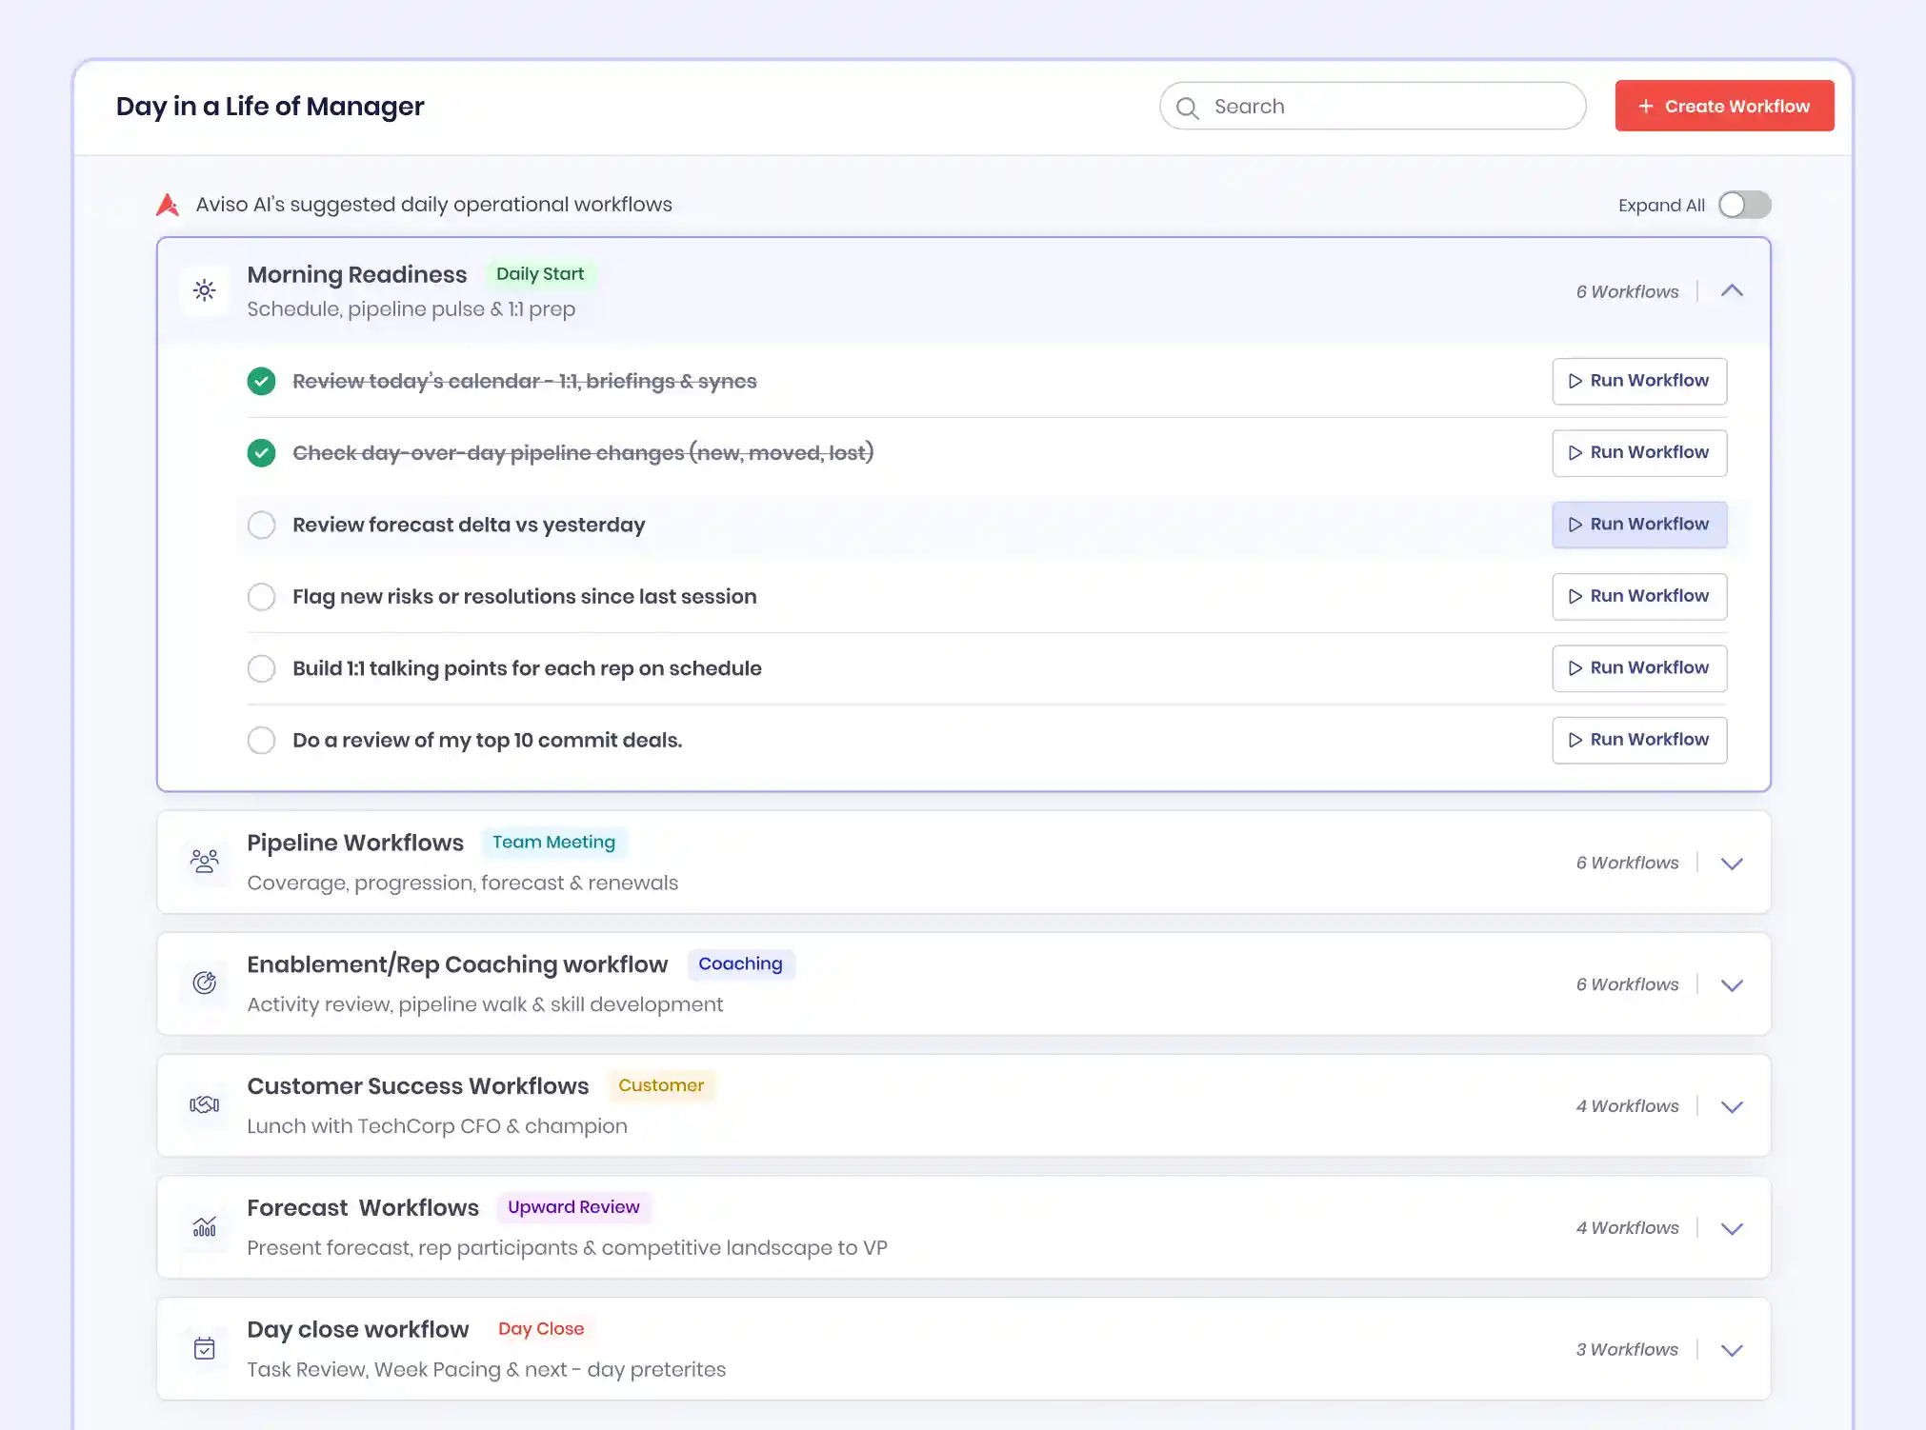Click the Pipeline Workflows team people icon

pos(205,862)
